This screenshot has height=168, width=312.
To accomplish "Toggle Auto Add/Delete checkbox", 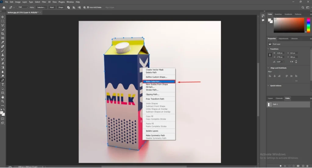I will pos(88,7).
